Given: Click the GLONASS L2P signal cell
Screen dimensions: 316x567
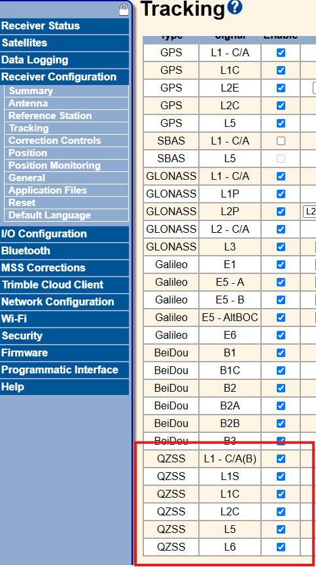Looking at the screenshot, I should pyautogui.click(x=230, y=211).
